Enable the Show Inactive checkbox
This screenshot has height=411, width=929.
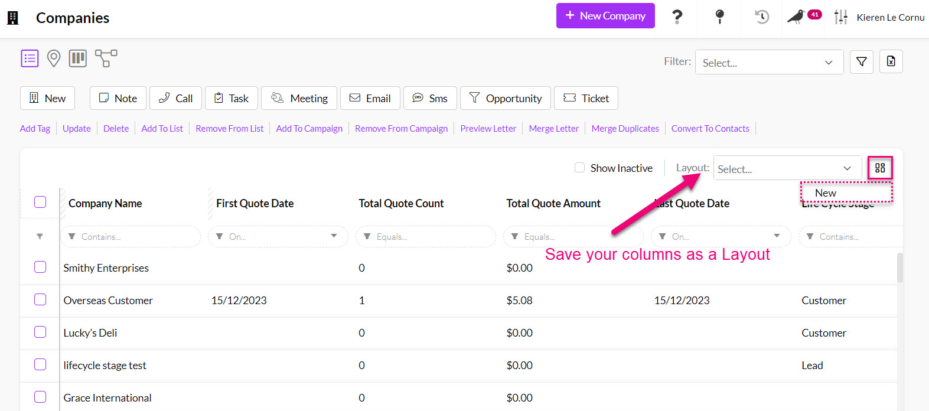[x=580, y=168]
